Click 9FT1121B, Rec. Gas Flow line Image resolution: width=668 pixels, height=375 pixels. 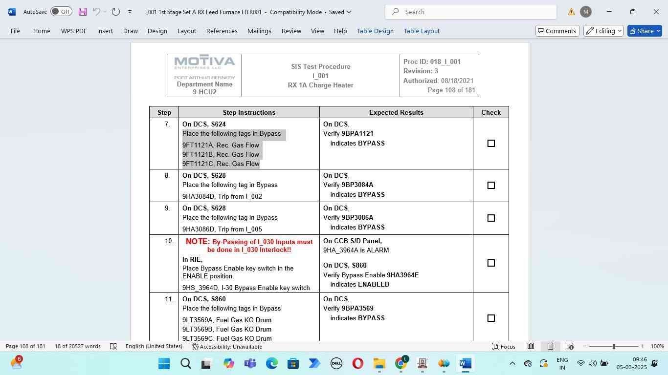(221, 154)
